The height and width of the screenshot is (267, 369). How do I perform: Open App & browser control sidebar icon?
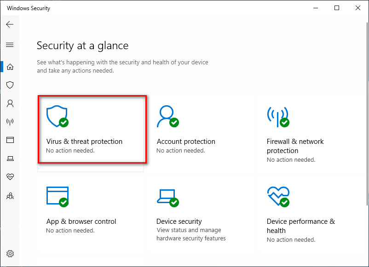[10, 140]
